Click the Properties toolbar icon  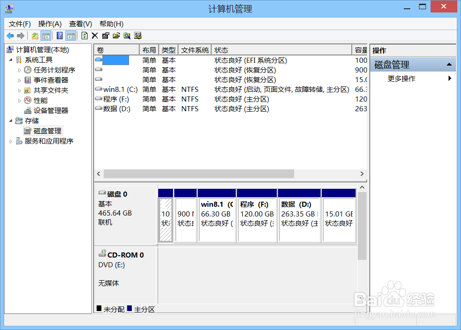pyautogui.click(x=105, y=36)
